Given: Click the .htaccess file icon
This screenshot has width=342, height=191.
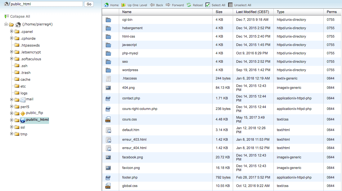Looking at the screenshot, I should pos(108,78).
